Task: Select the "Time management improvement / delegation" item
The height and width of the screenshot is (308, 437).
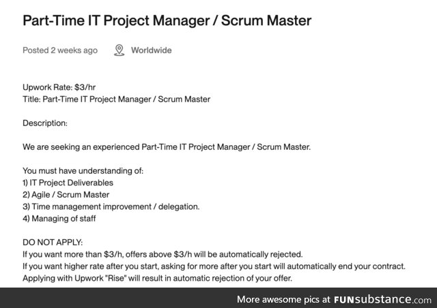Action: 111,206
